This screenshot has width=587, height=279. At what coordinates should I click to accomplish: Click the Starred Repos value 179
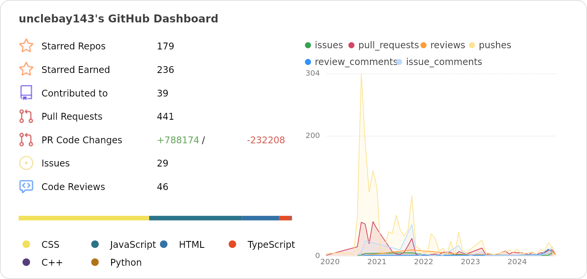click(x=166, y=46)
